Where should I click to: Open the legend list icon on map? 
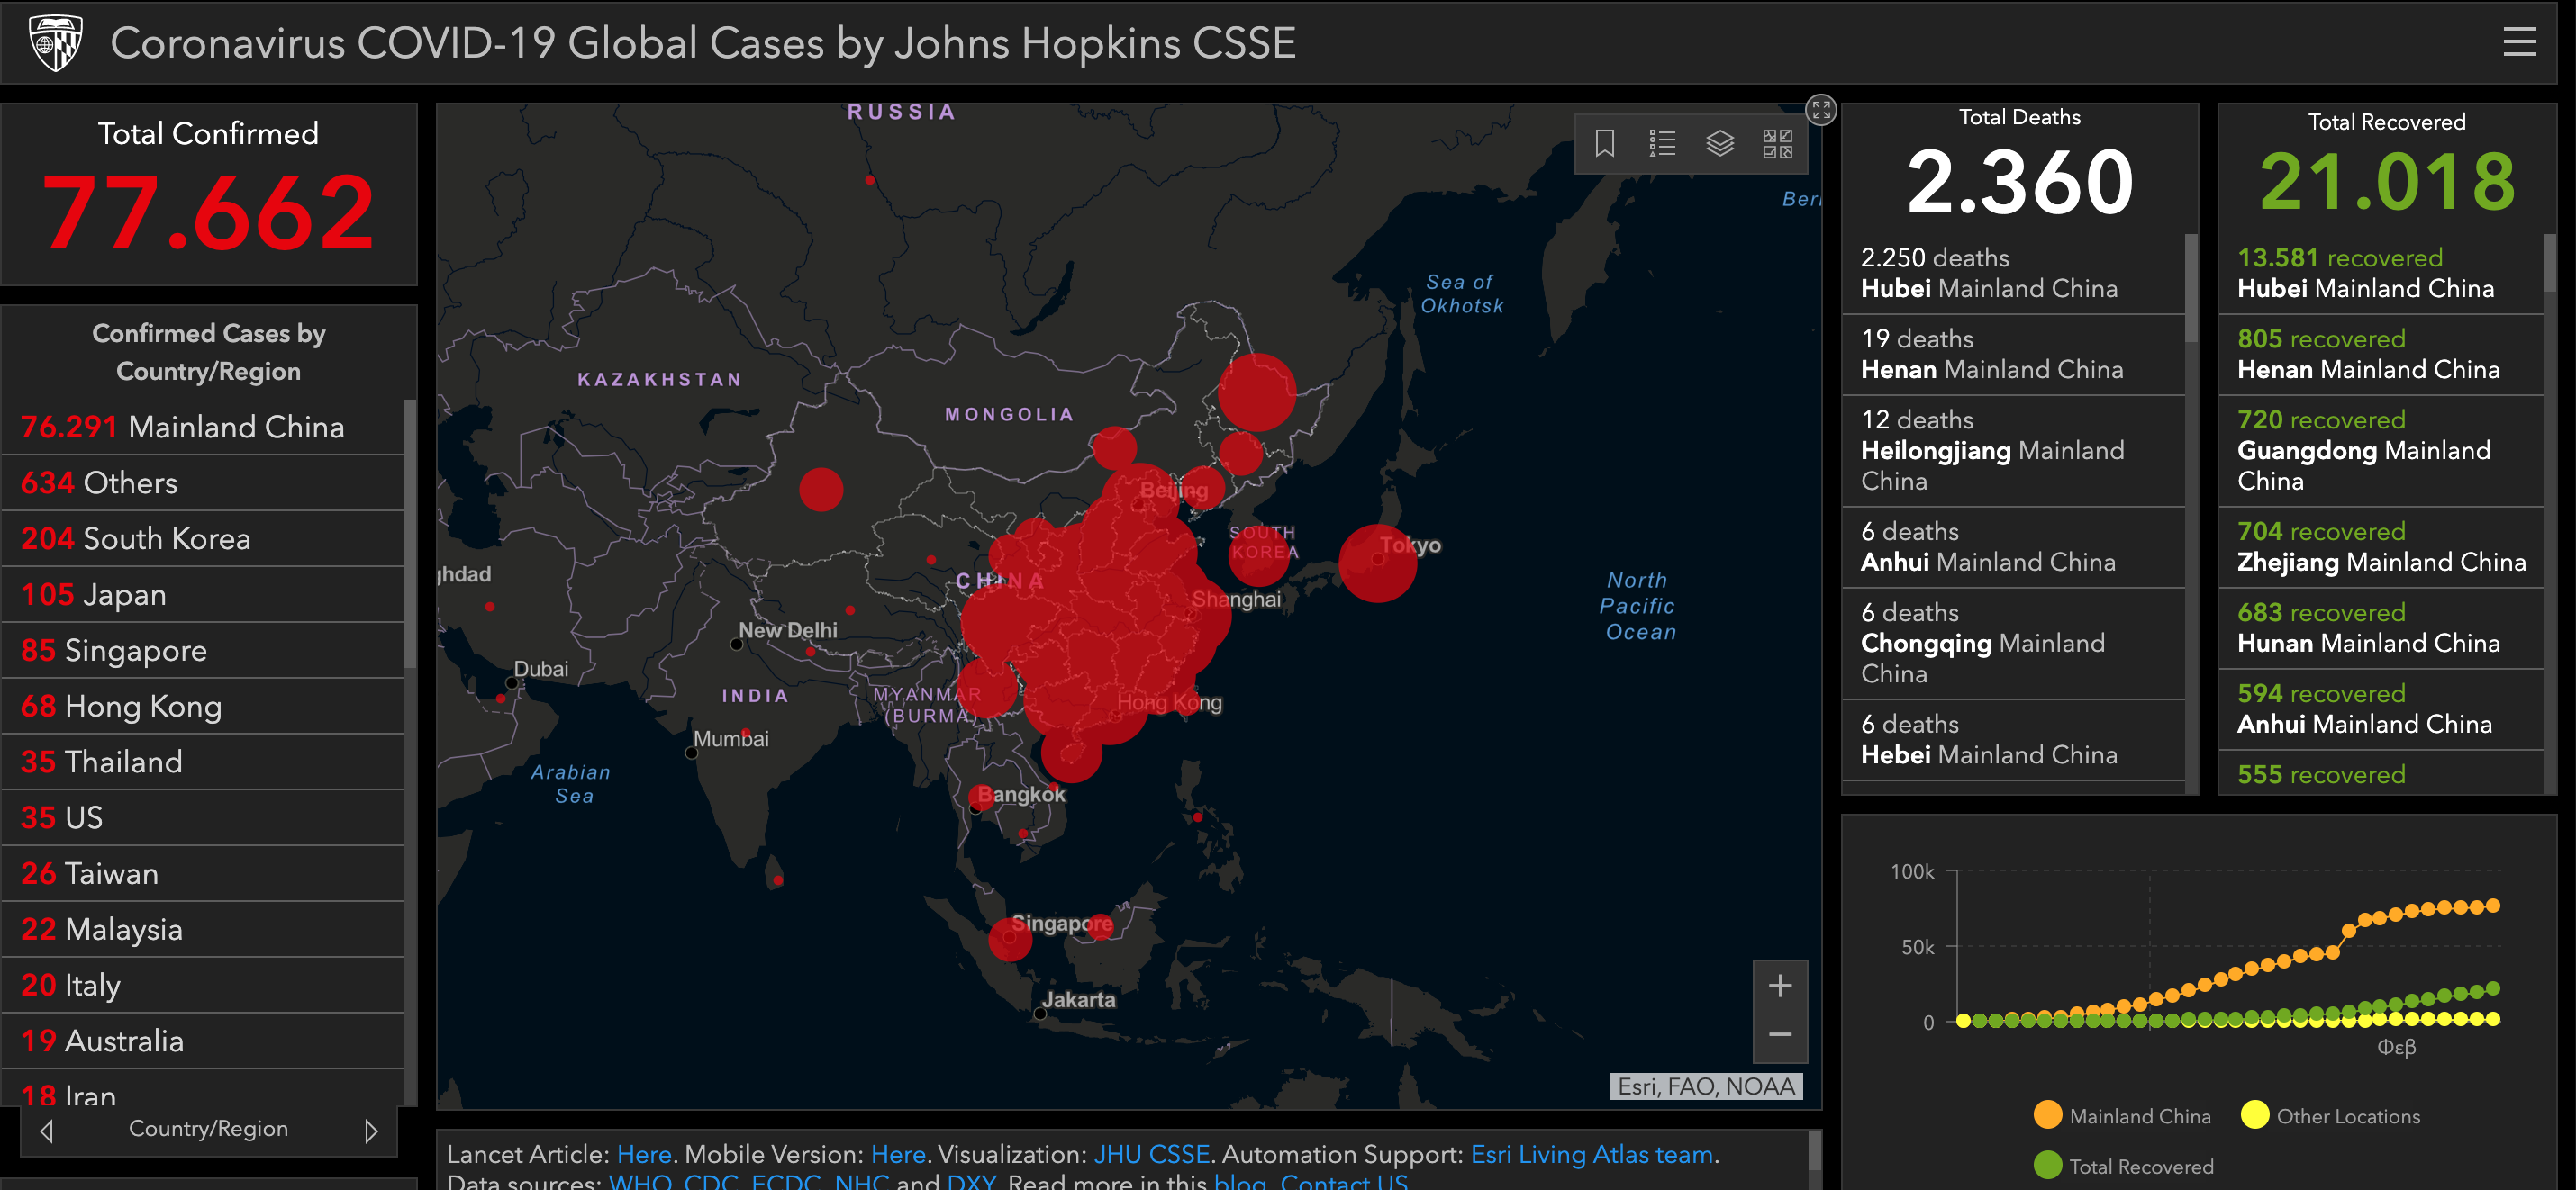tap(1661, 144)
